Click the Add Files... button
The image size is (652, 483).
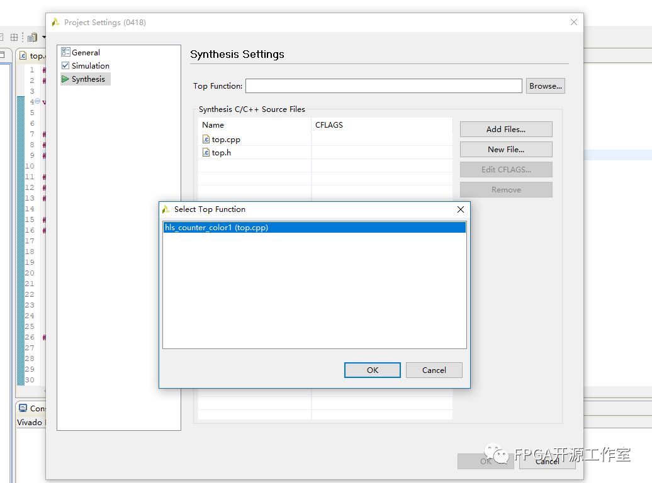505,129
